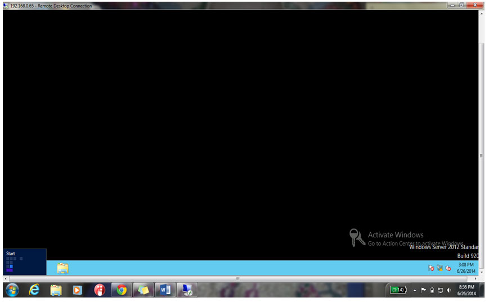
Task: Click the horizontal scrollbar left arrow
Action: pyautogui.click(x=6, y=278)
